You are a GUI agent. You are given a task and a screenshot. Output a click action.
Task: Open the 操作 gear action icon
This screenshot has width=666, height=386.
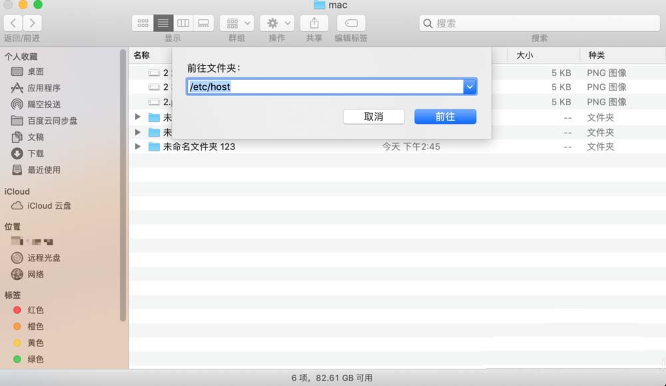tap(274, 22)
